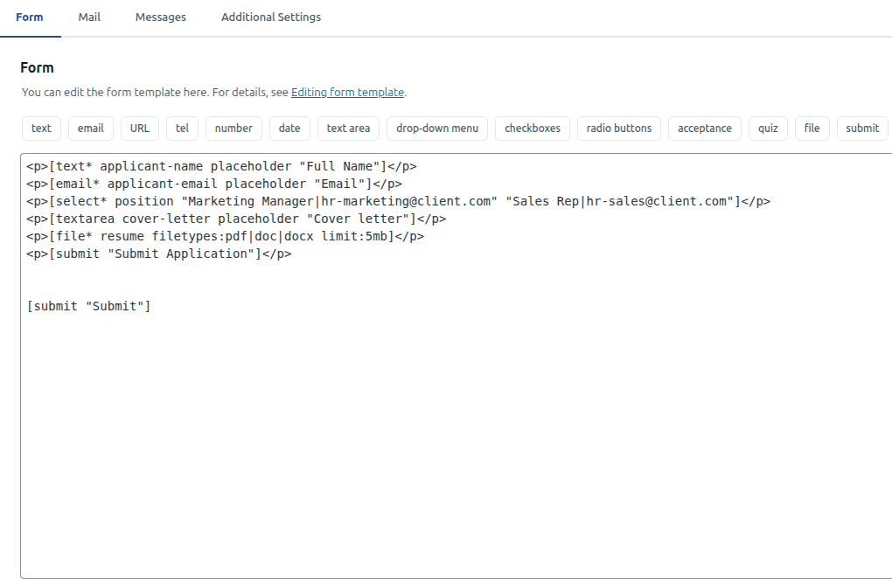Insert a tel field tag
892x584 pixels.
point(182,129)
